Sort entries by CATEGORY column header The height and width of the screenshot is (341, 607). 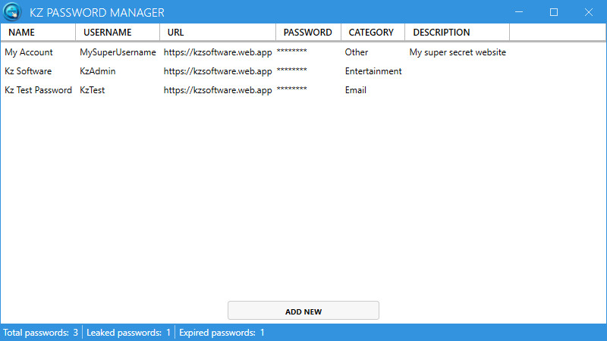371,33
